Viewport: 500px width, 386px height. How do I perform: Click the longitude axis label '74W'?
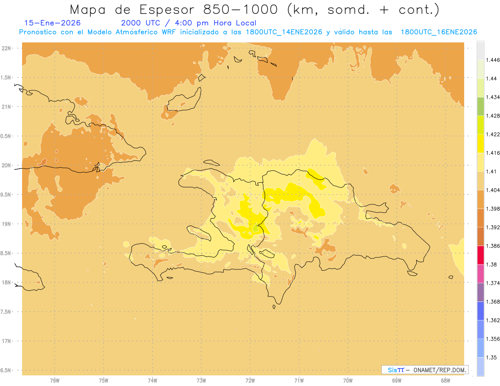tap(152, 380)
